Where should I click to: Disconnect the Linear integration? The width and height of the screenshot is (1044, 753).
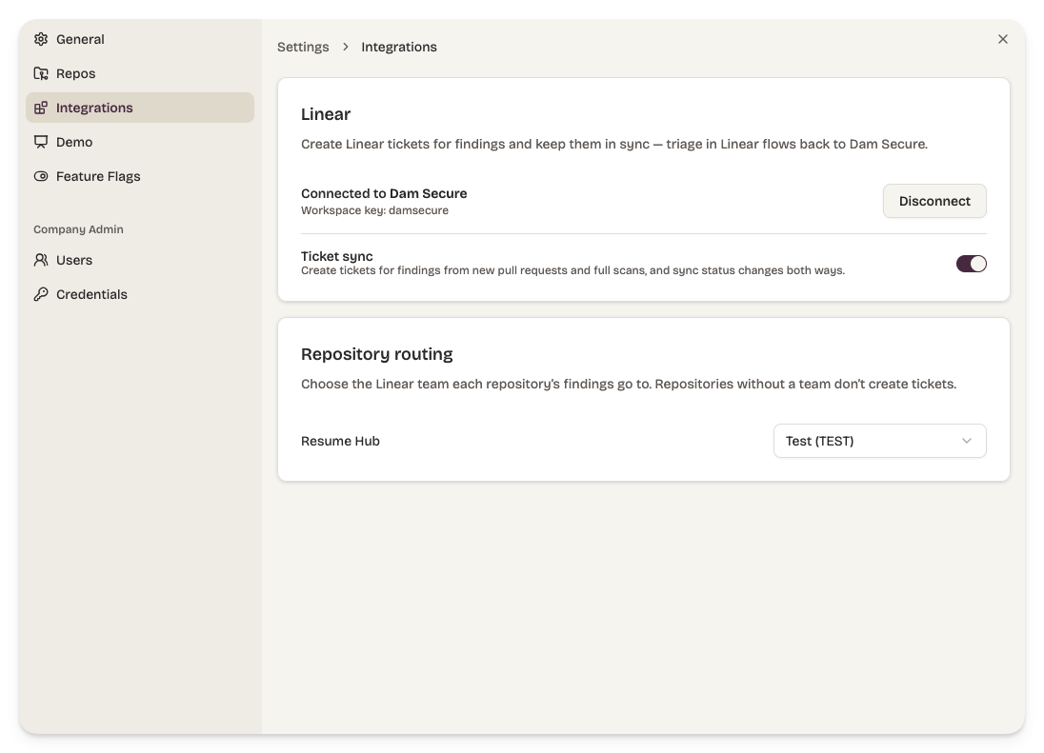[x=934, y=201]
